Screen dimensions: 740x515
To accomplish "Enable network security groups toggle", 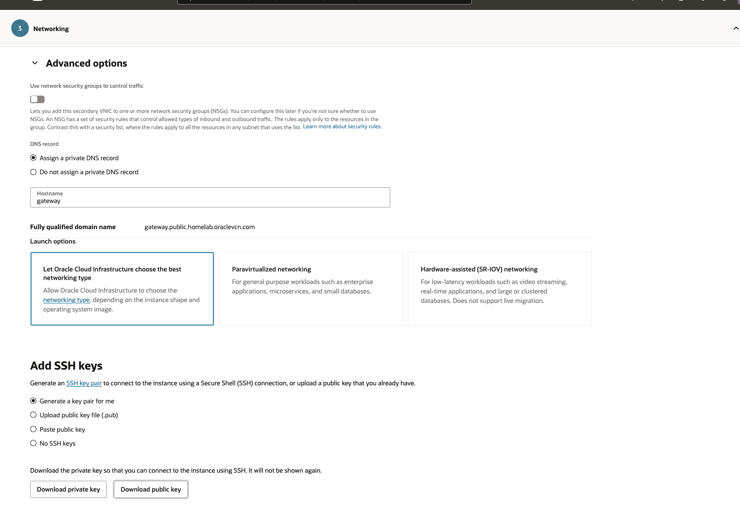I will click(37, 99).
